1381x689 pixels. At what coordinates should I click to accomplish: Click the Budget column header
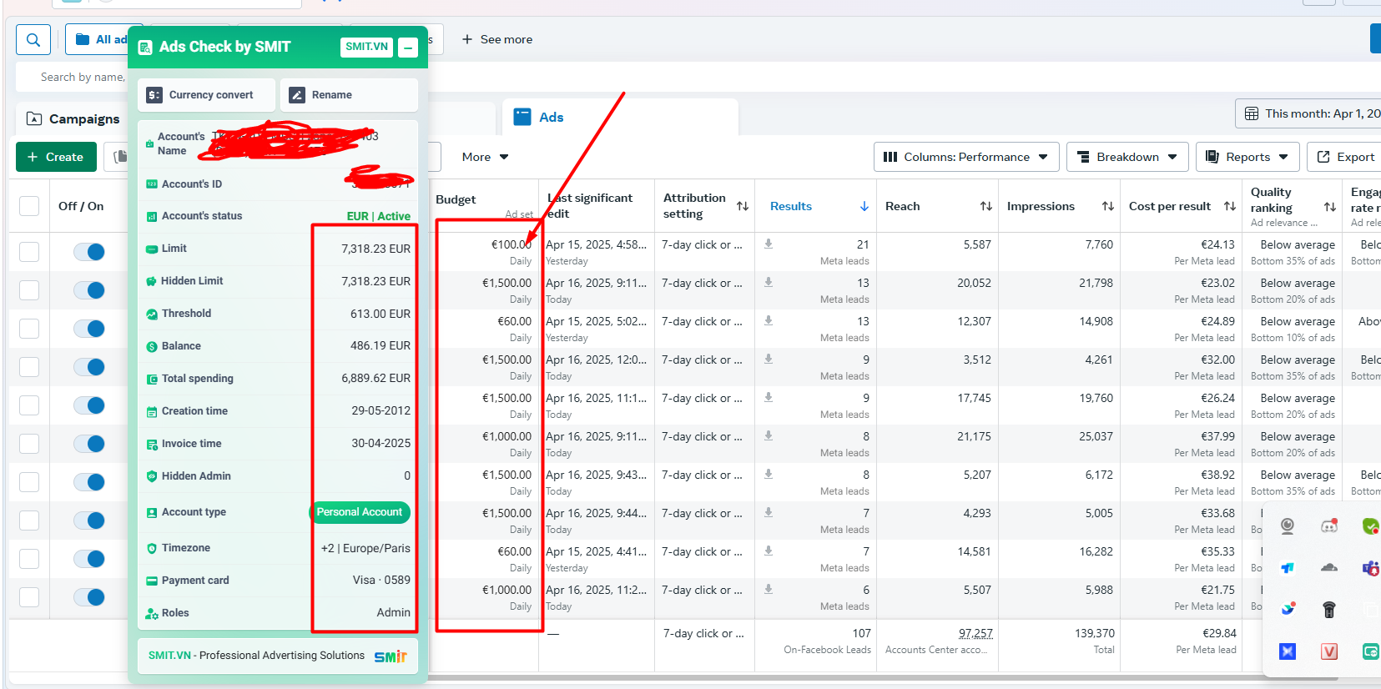coord(456,199)
